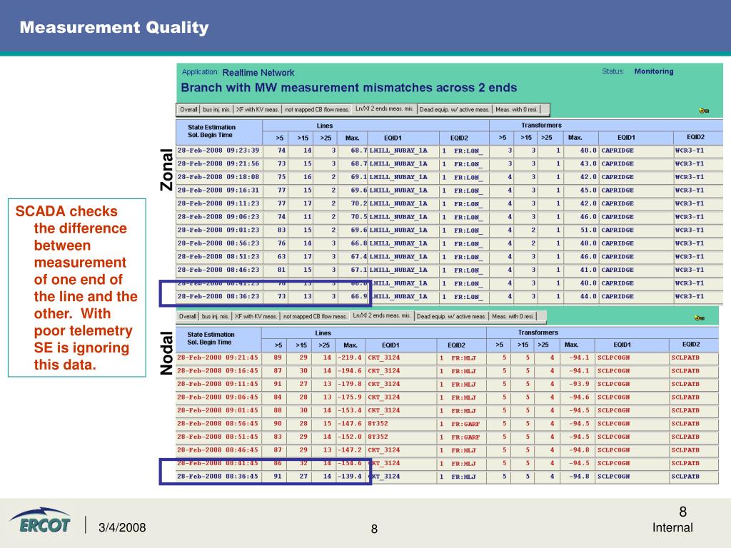Screen dimensions: 731x548
Task: Open Zonal 'Dead equip. w/ active meas.' tab
Action: 454,109
